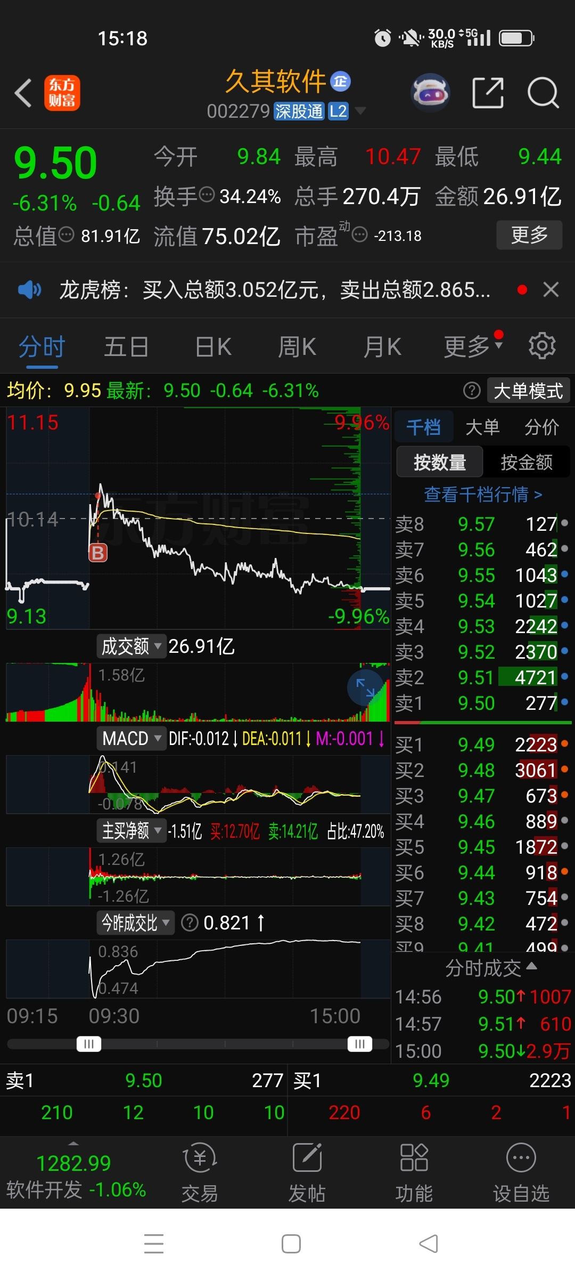The image size is (575, 1279).
Task: Choose 按数量 display option
Action: (x=440, y=462)
